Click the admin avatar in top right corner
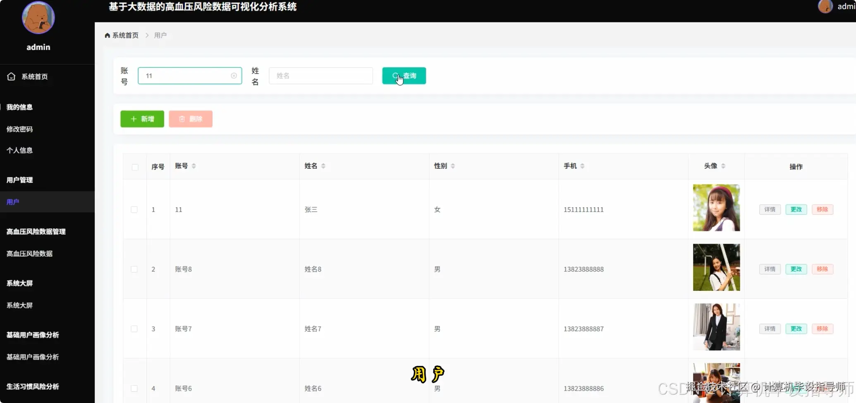Viewport: 856px width, 403px height. (825, 7)
